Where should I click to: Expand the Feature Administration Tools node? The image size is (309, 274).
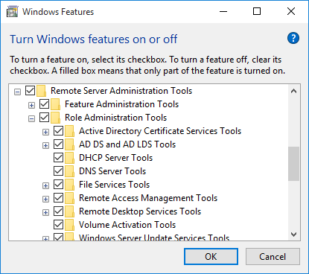[31, 106]
